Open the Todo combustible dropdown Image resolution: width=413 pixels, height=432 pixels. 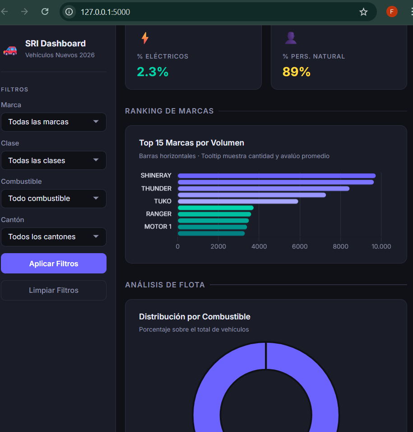coord(54,199)
